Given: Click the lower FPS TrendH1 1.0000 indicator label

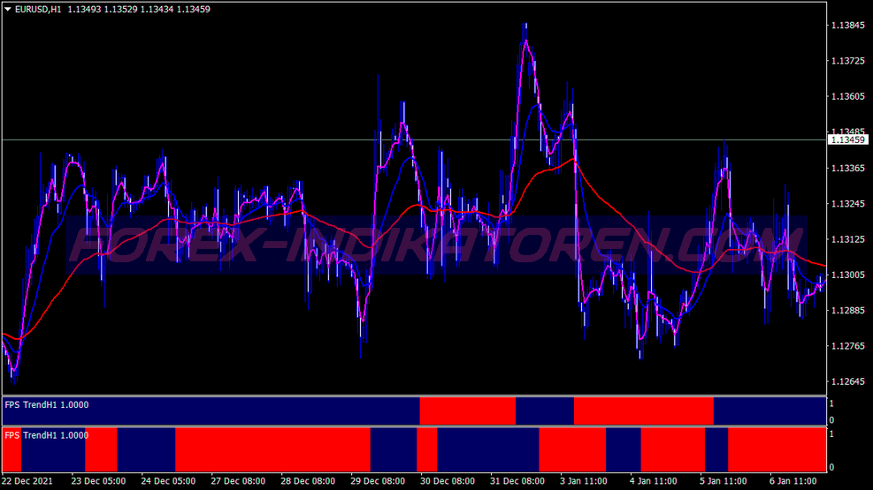Looking at the screenshot, I should click(47, 435).
